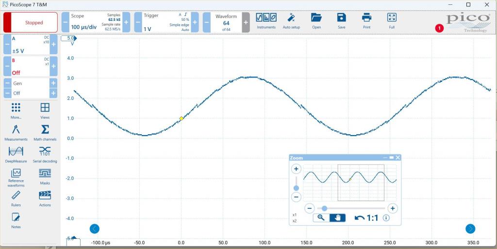Open the Notes editor
The width and height of the screenshot is (497, 249).
(x=16, y=219)
